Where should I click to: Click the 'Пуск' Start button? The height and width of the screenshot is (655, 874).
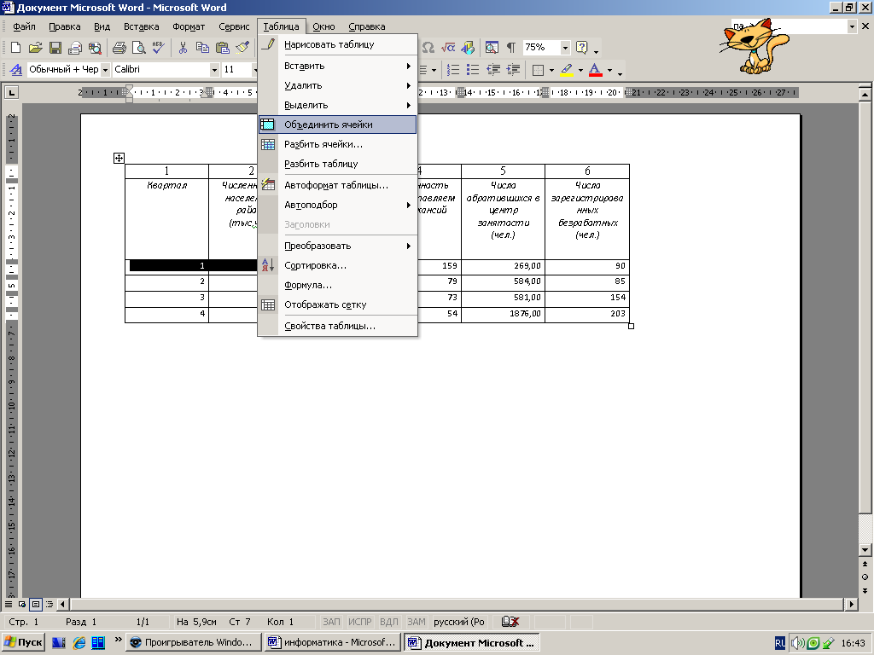point(24,642)
